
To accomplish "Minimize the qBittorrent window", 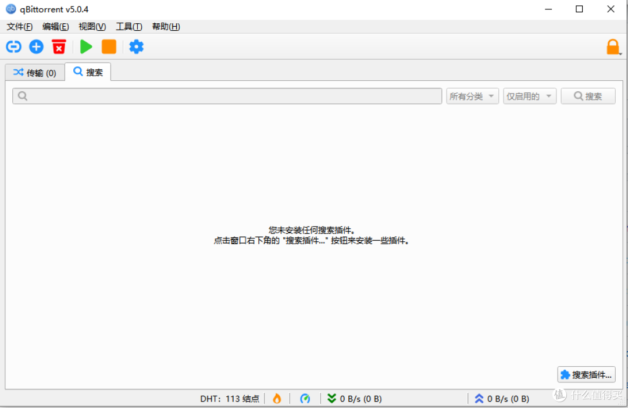I will 548,9.
